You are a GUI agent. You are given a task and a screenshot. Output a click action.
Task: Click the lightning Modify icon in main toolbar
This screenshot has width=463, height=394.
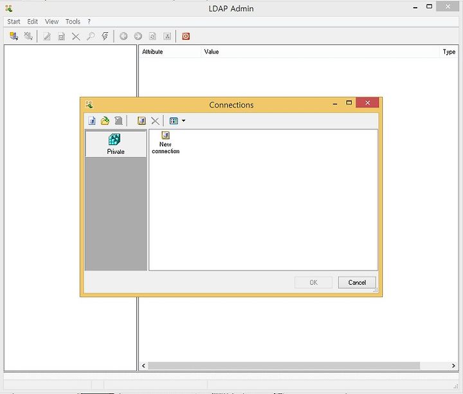coord(105,36)
